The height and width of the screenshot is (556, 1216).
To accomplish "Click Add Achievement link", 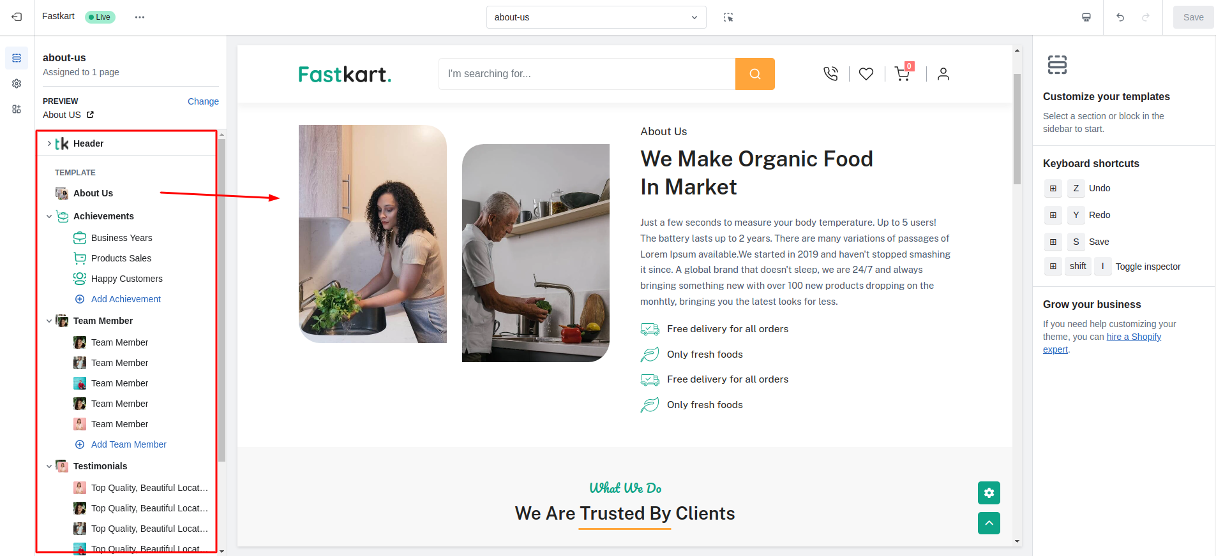I will (x=126, y=299).
